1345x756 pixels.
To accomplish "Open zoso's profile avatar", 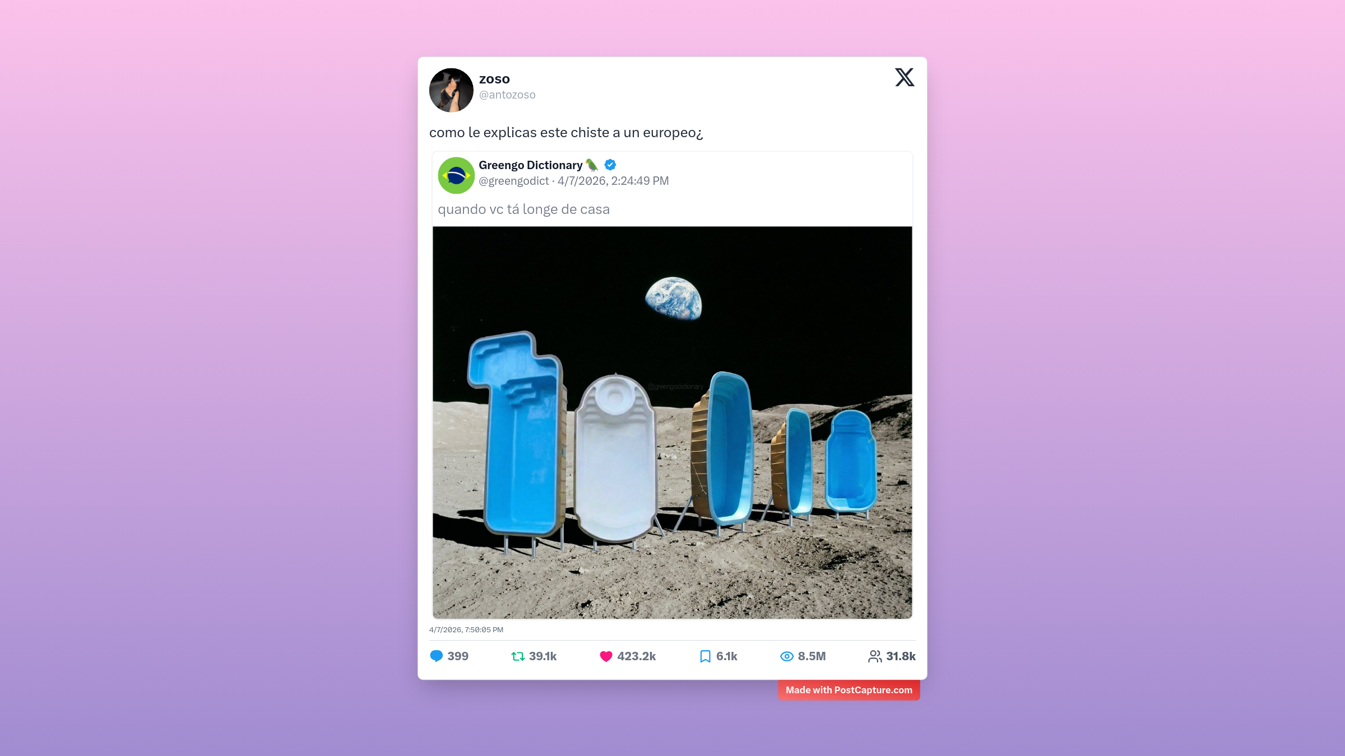I will pyautogui.click(x=451, y=90).
